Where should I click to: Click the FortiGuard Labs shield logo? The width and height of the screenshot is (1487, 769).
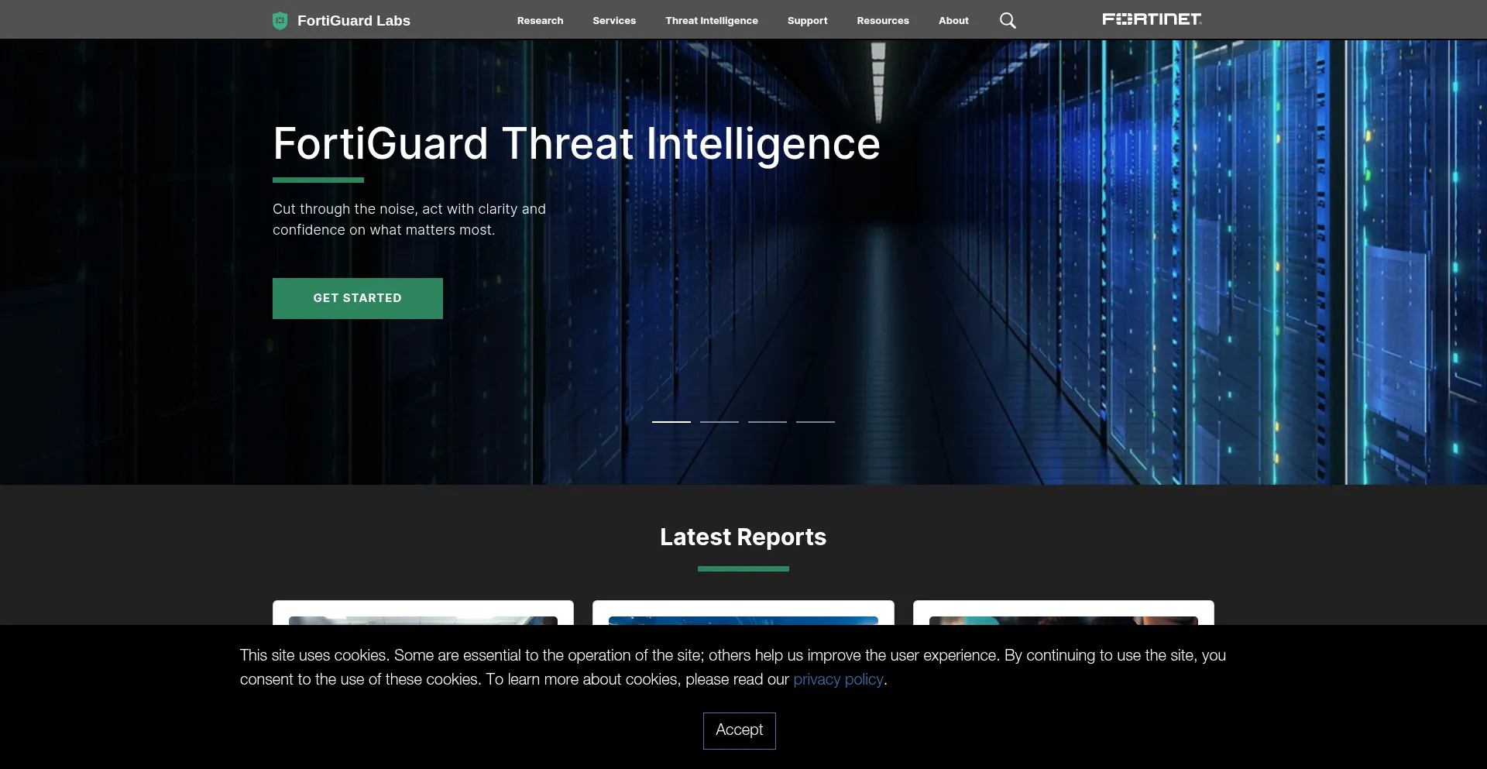280,20
